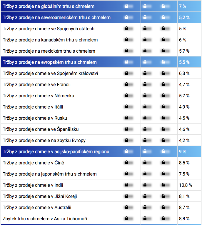The height and width of the screenshot is (225, 202).
Task: Select 'Tržby z prodeje chmele ve Španělsku' row label
Action: (x=41, y=129)
